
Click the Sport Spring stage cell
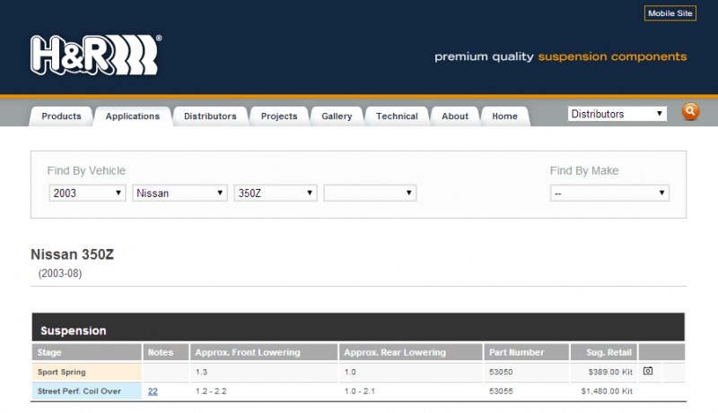click(x=86, y=372)
